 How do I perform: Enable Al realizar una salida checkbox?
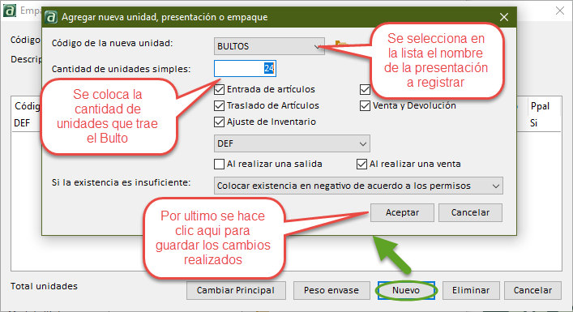(x=220, y=164)
